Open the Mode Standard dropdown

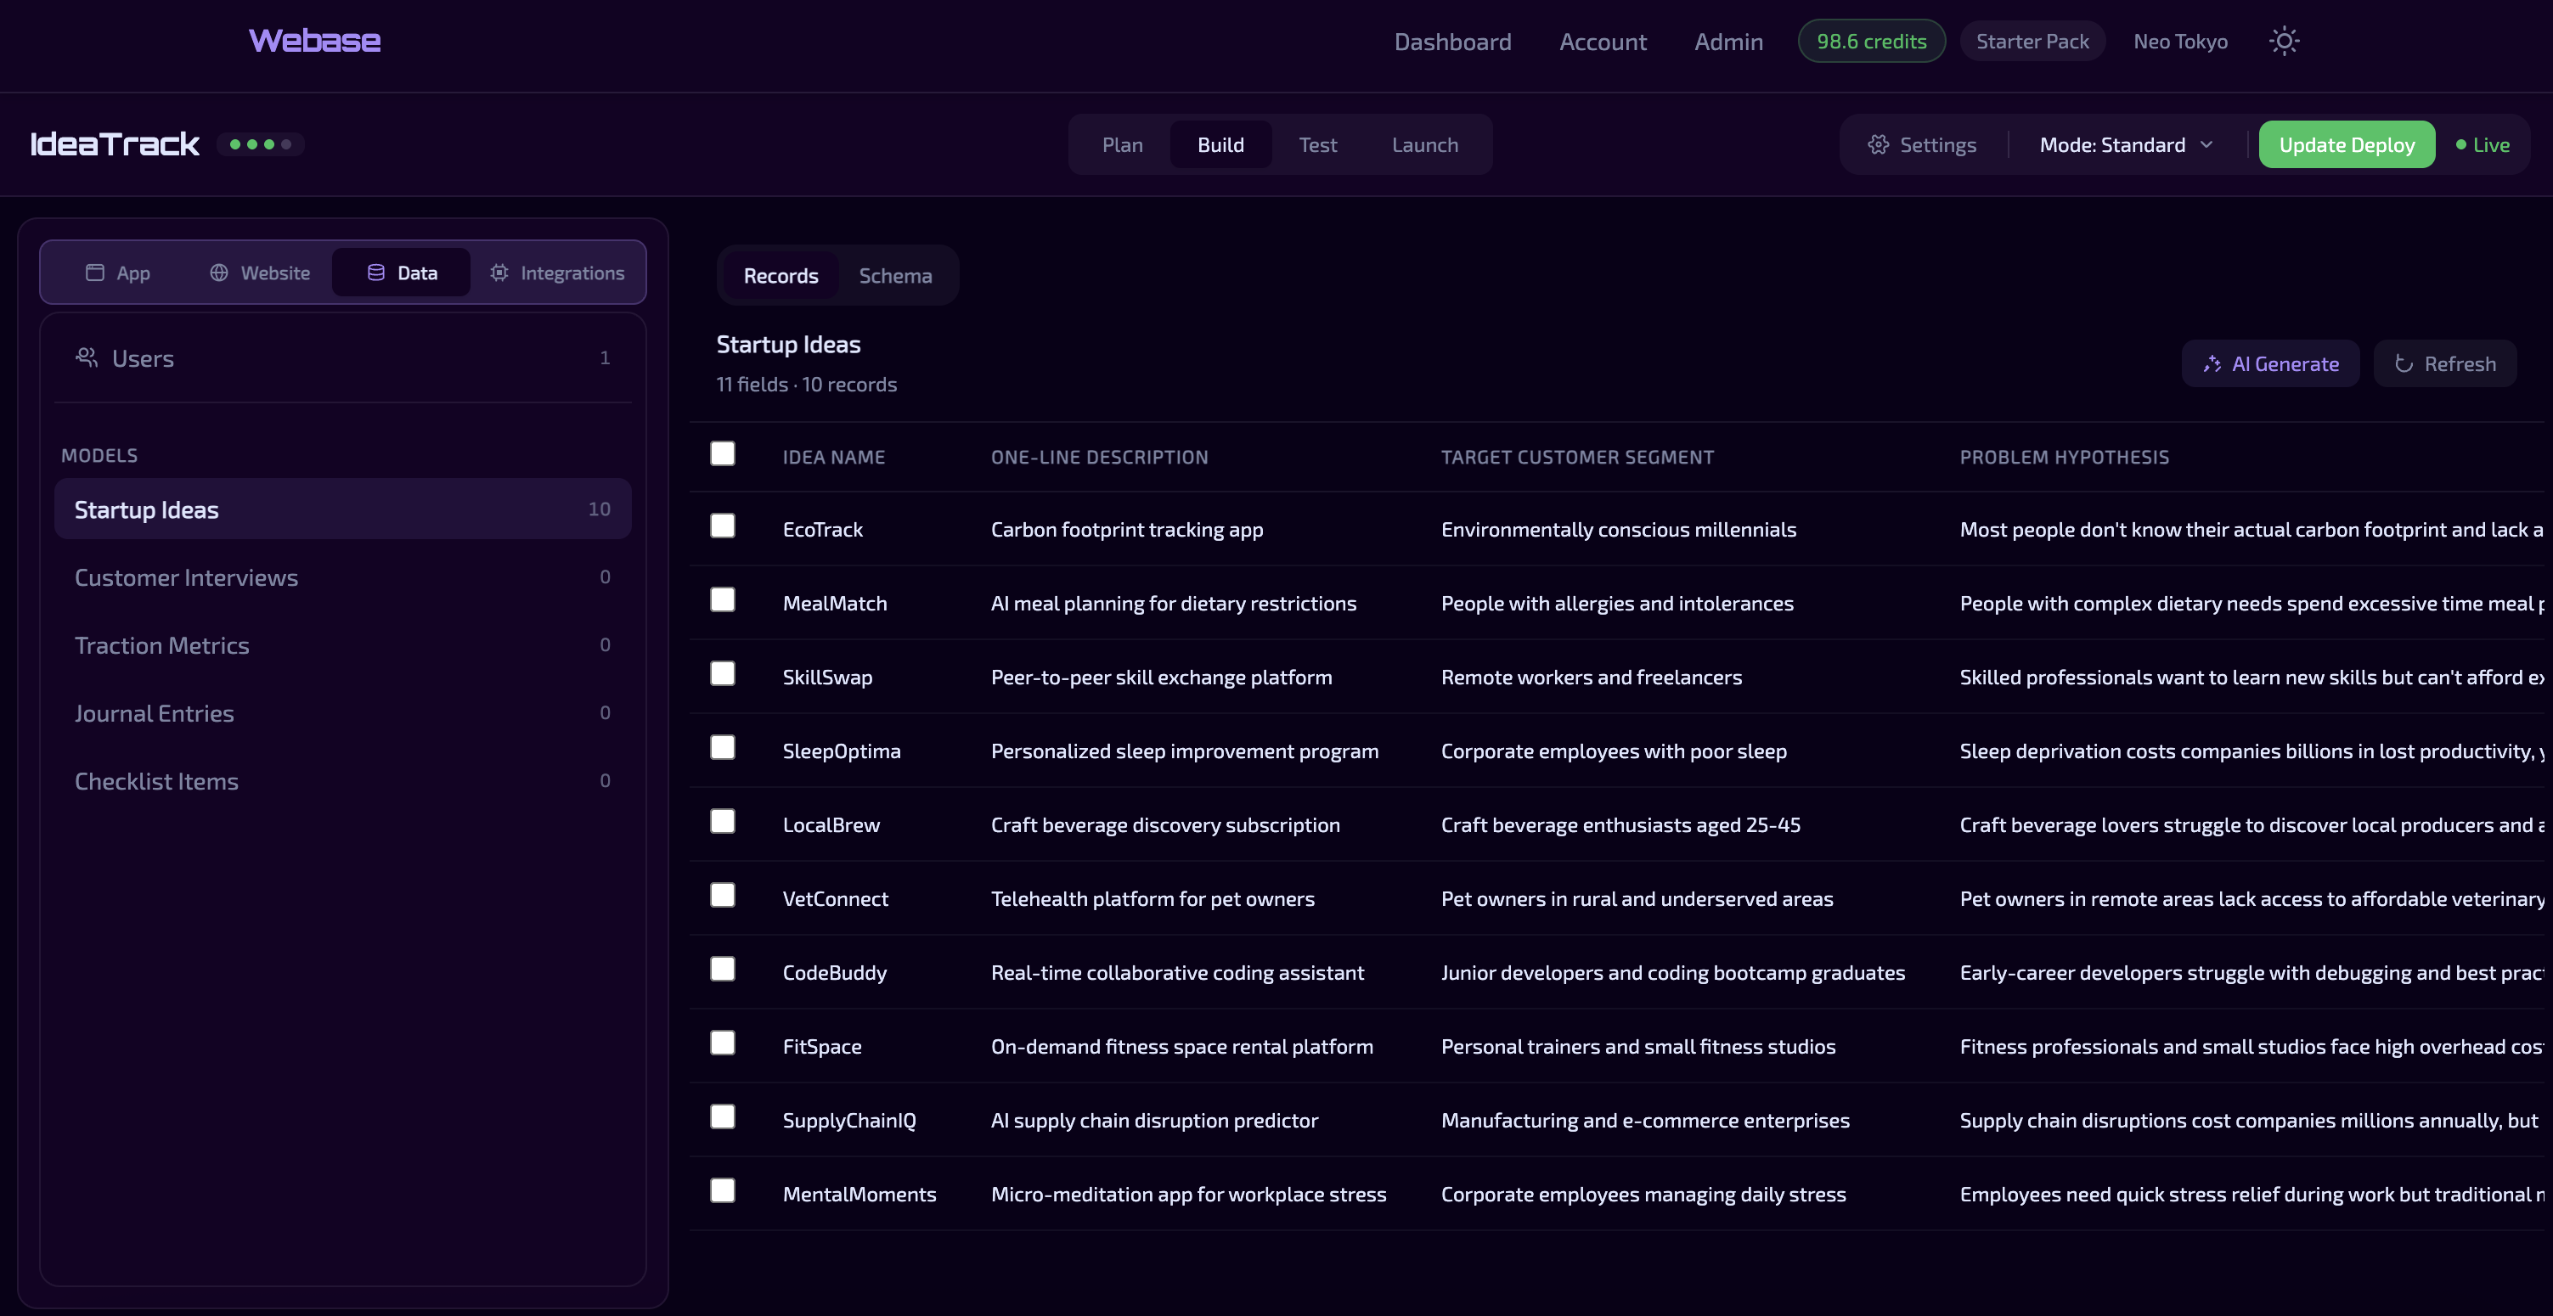coord(2126,143)
